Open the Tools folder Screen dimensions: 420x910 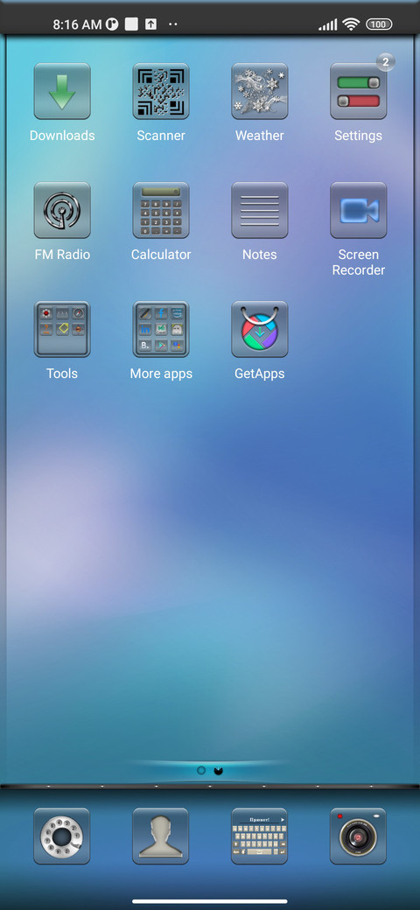62,329
